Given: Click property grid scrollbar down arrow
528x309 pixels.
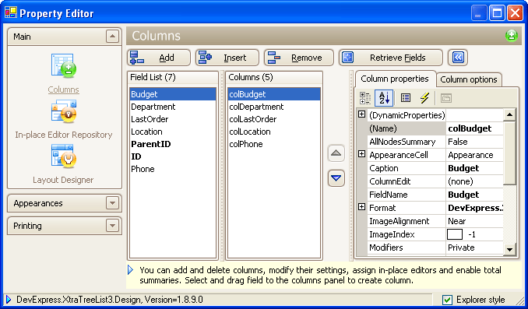Looking at the screenshot, I should click(509, 249).
